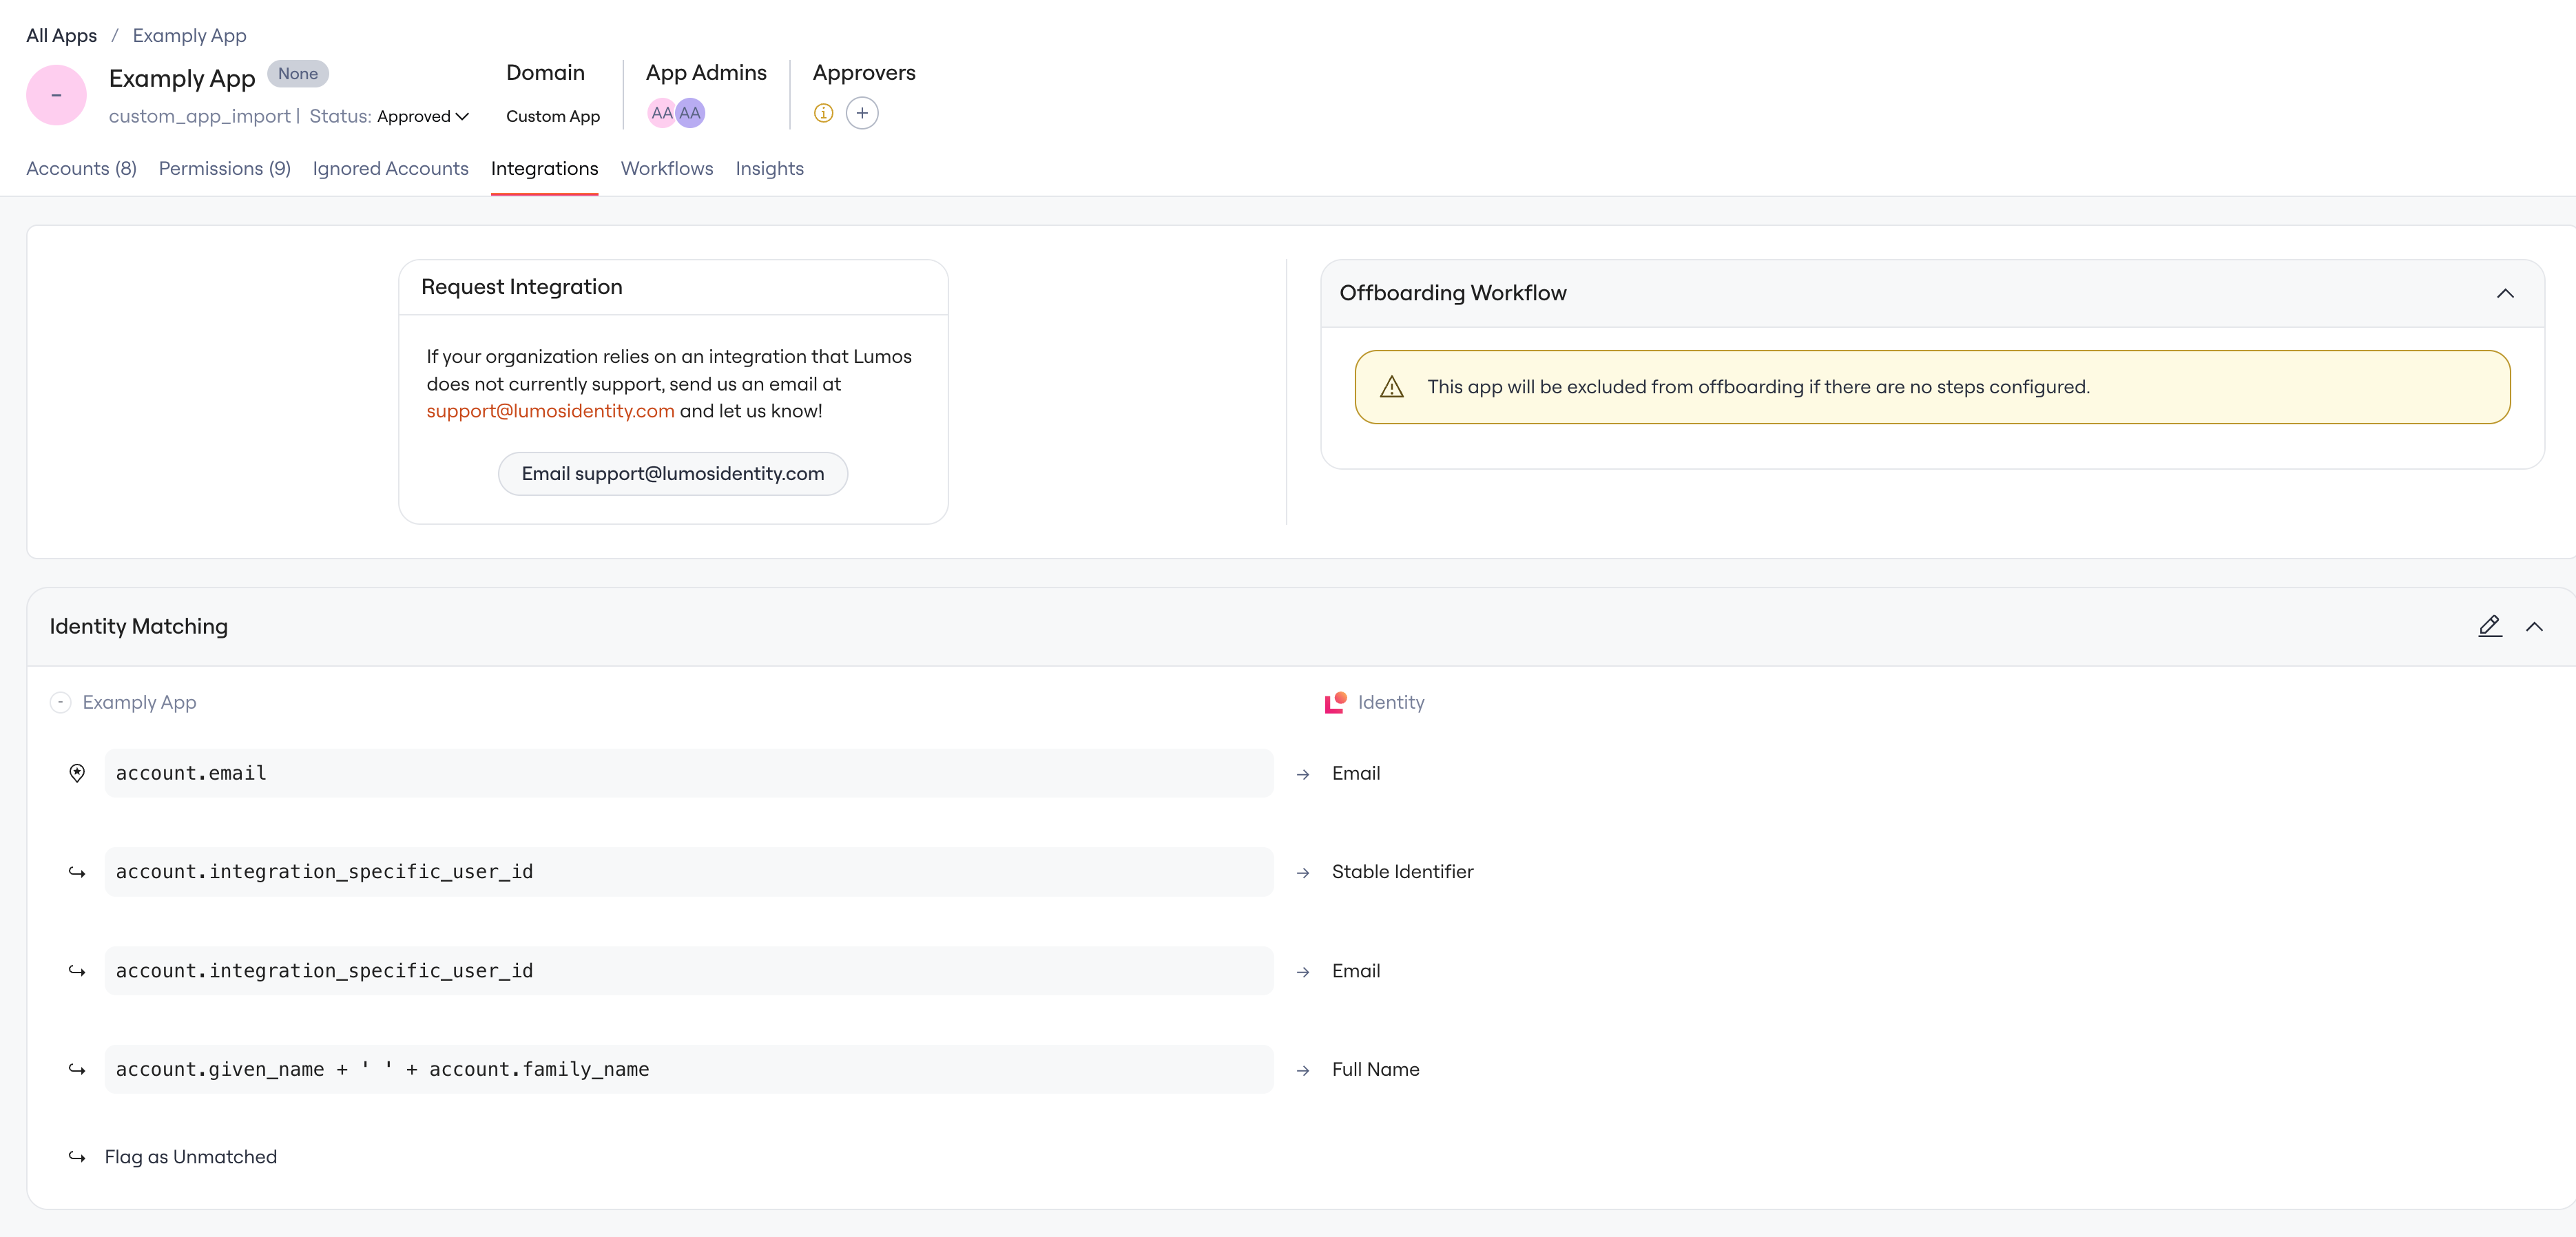
Task: Edit Identity Matching with the pencil icon
Action: pos(2489,626)
